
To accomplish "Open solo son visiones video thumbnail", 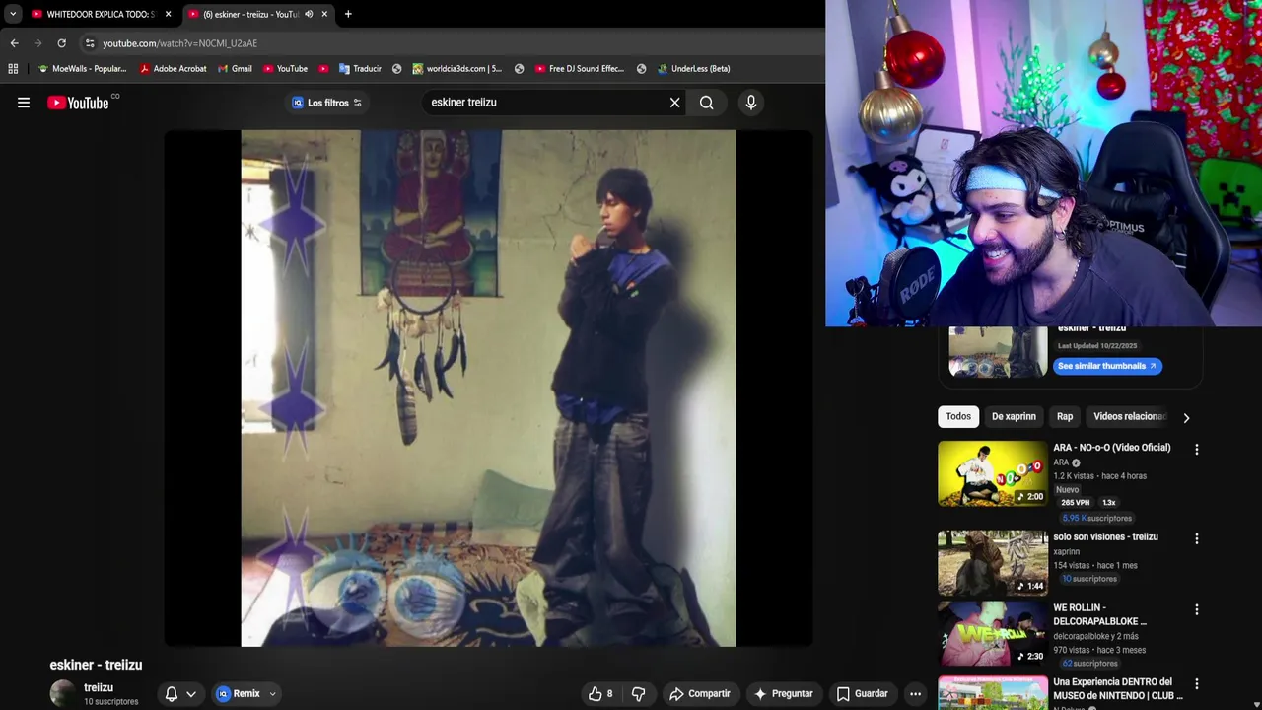I will 992,563.
